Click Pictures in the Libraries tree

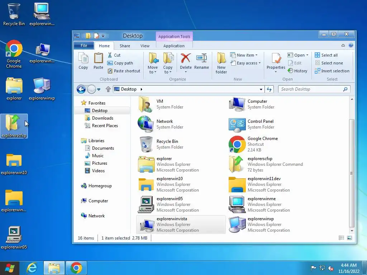(x=100, y=163)
